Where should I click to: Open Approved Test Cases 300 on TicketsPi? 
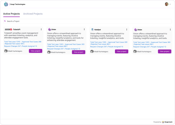pos(31,42)
